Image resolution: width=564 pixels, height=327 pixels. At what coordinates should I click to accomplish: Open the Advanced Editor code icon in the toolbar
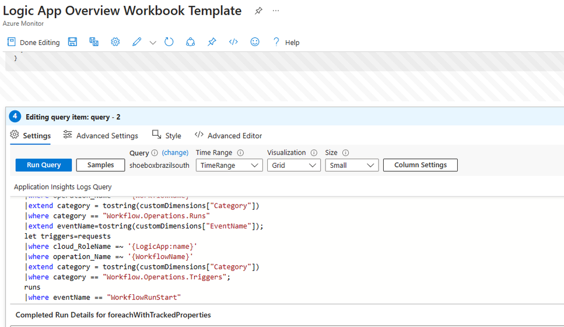pyautogui.click(x=233, y=42)
